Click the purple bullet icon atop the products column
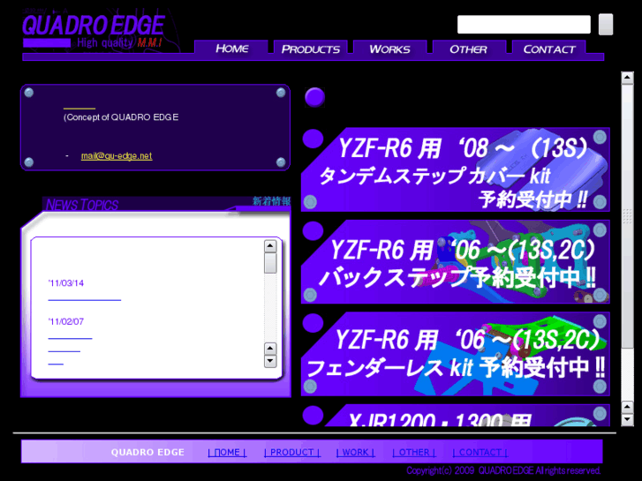 (314, 97)
